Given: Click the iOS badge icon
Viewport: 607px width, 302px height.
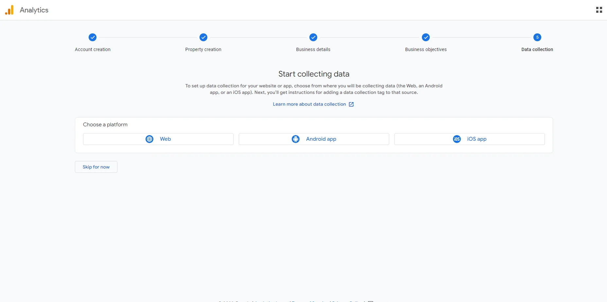Looking at the screenshot, I should click(x=457, y=139).
